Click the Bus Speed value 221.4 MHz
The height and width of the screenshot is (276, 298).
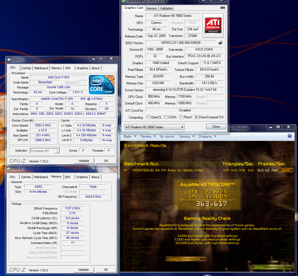(x=43, y=135)
